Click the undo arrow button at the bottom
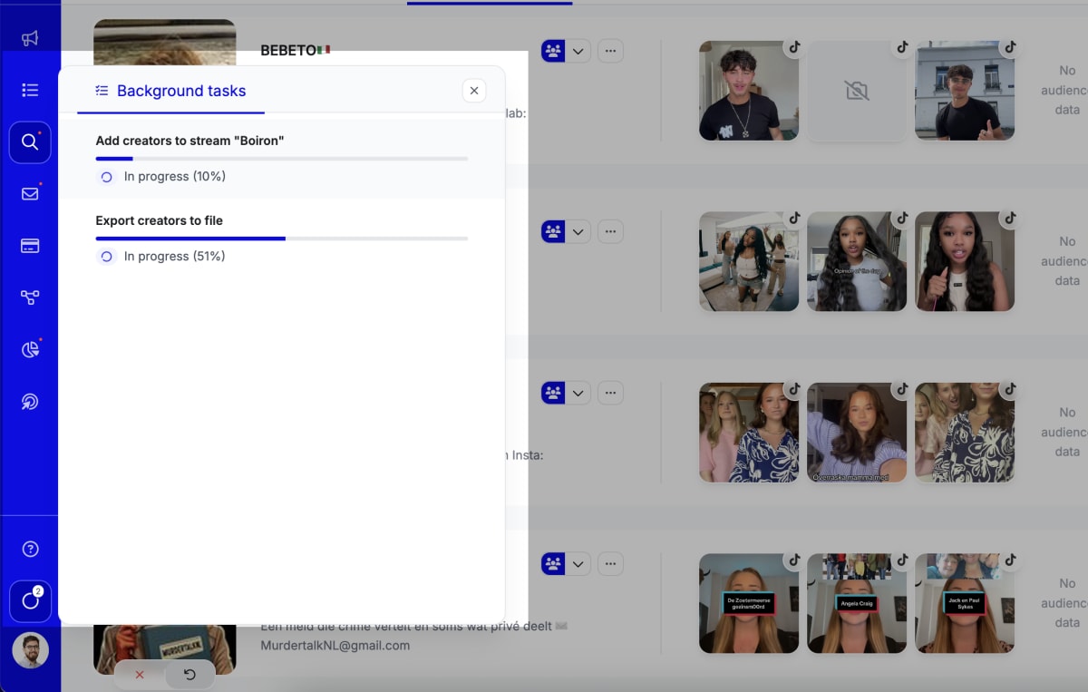This screenshot has height=692, width=1088. tap(189, 674)
